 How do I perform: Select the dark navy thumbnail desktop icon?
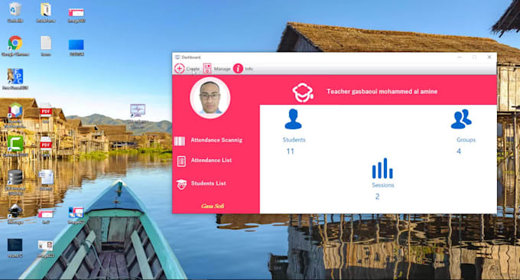pos(15,248)
